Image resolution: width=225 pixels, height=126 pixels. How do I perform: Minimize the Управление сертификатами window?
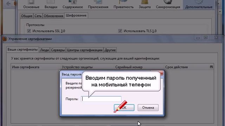(198, 38)
